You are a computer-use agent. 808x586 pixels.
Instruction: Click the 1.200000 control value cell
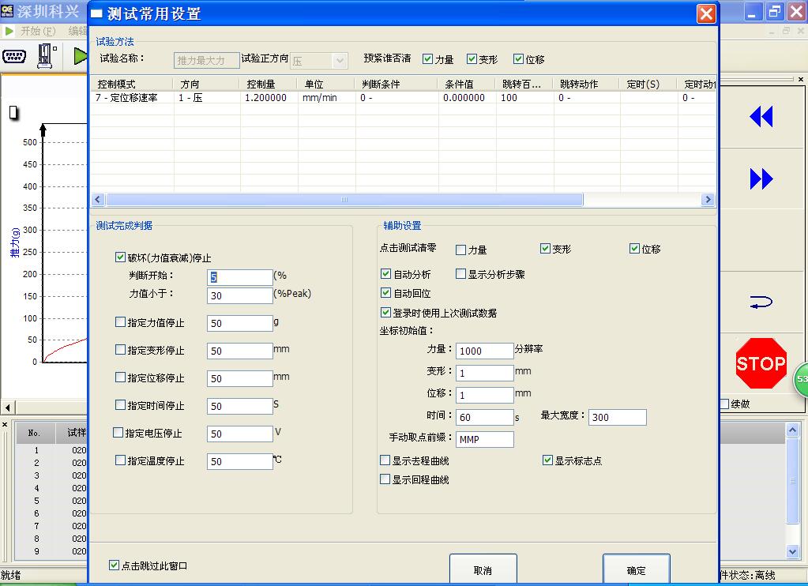(269, 98)
